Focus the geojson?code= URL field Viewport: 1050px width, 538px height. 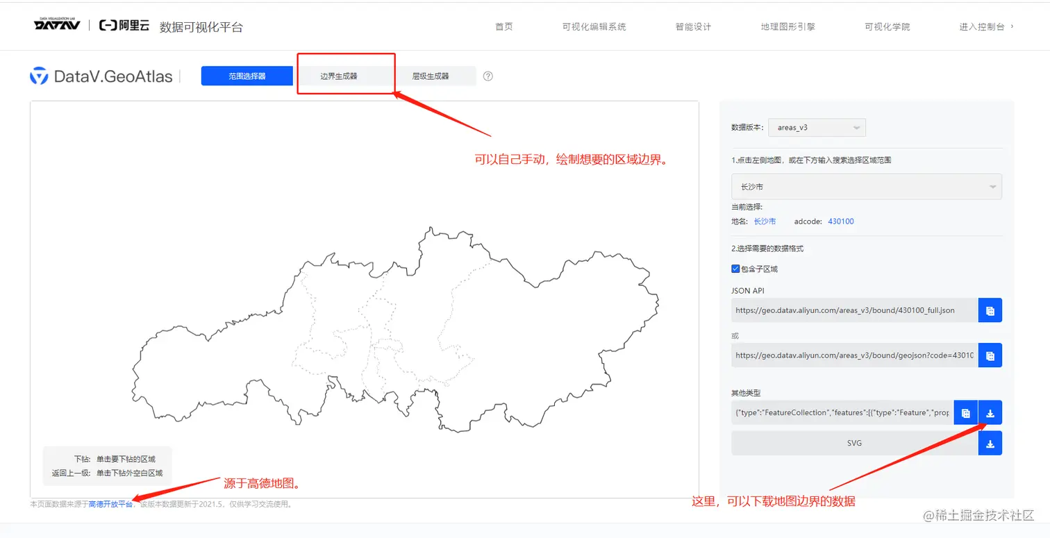pyautogui.click(x=855, y=355)
